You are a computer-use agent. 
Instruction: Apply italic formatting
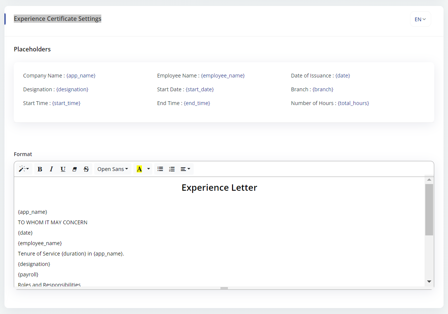tap(51, 169)
